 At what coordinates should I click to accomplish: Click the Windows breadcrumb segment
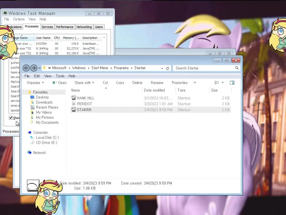(79, 68)
